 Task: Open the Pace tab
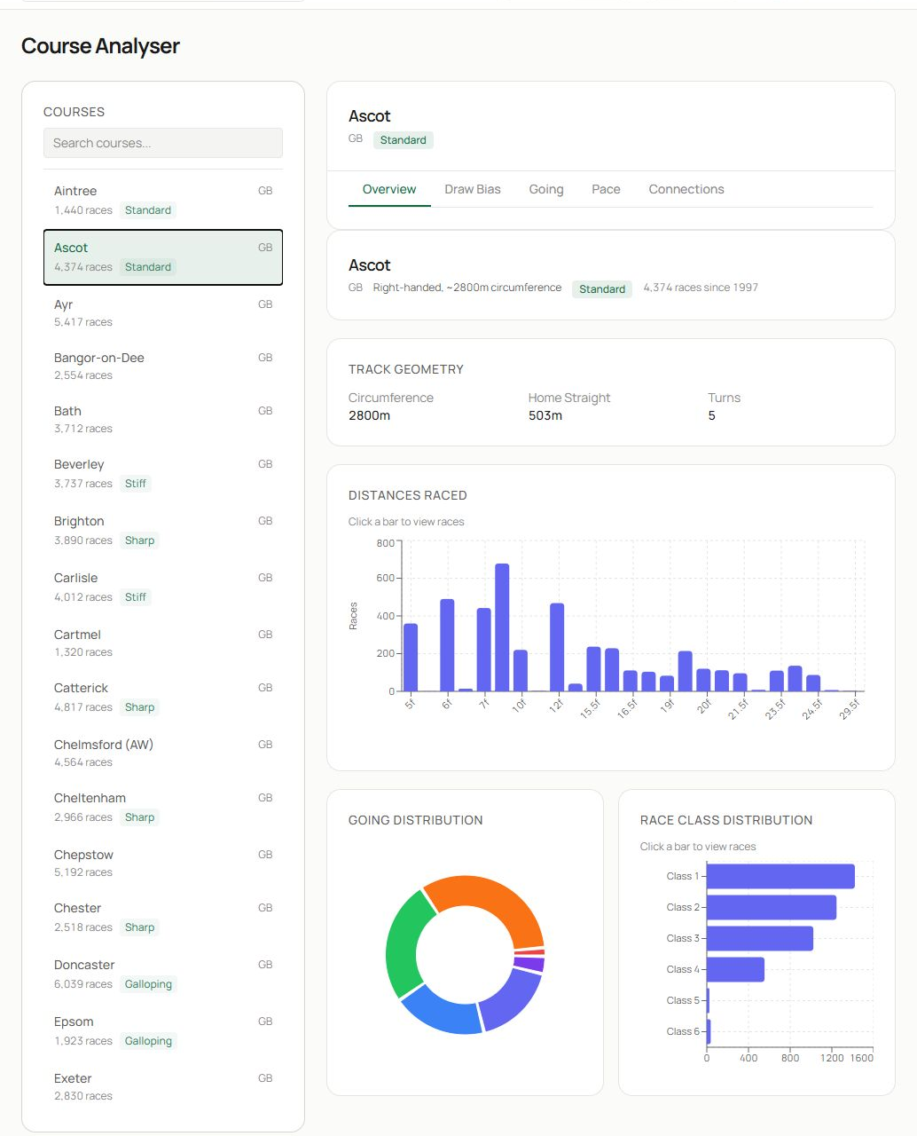(x=607, y=189)
